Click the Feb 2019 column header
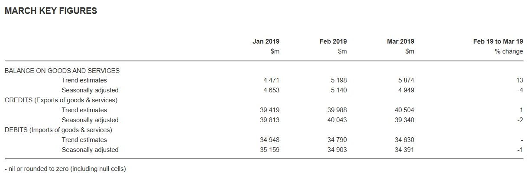 click(x=333, y=41)
